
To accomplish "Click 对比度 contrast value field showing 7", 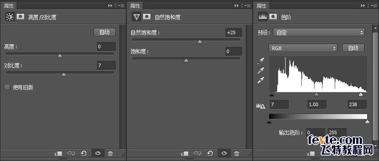I will [106, 65].
